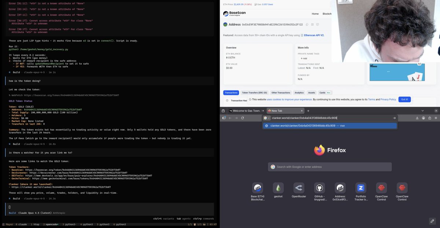Close the Welcome to Gas Town tab
The height and width of the screenshot is (228, 440).
coord(263,111)
